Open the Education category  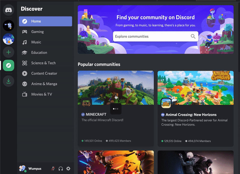[46, 52]
